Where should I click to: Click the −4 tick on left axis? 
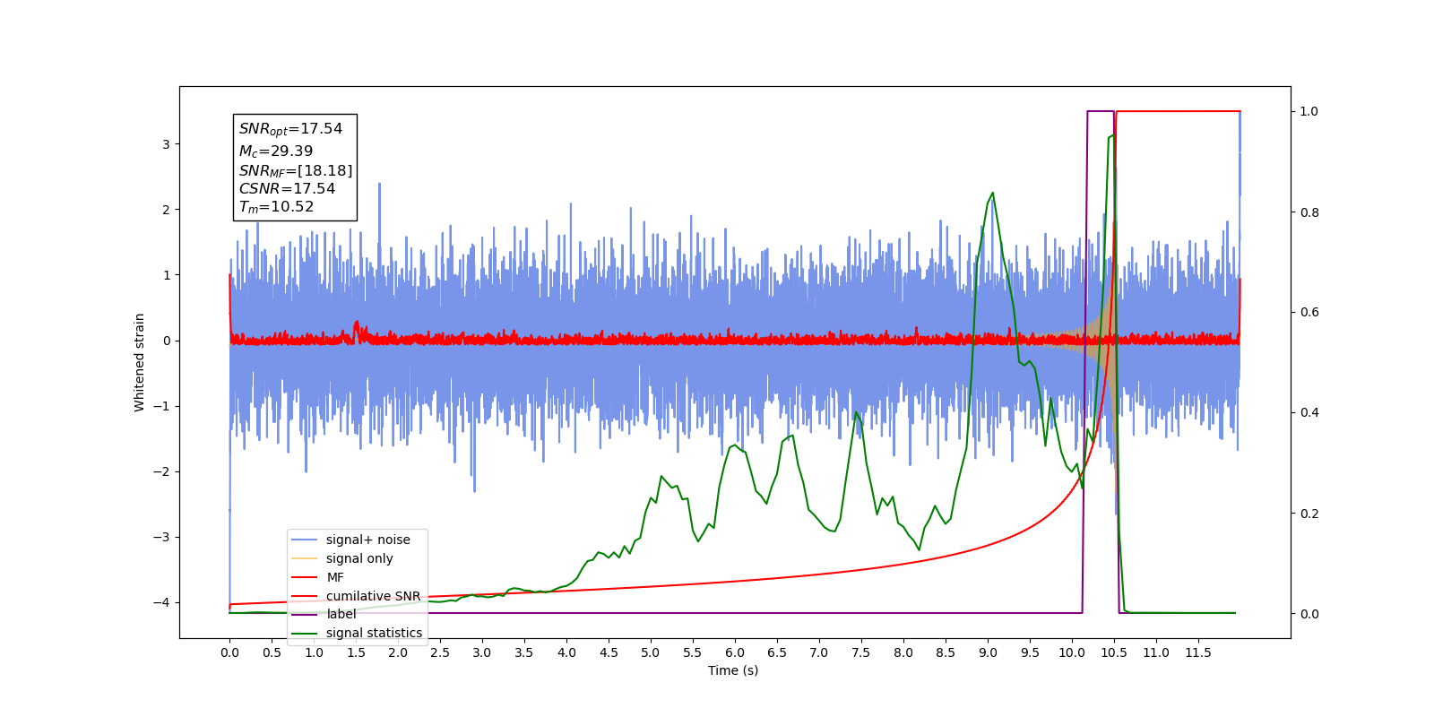coord(162,602)
